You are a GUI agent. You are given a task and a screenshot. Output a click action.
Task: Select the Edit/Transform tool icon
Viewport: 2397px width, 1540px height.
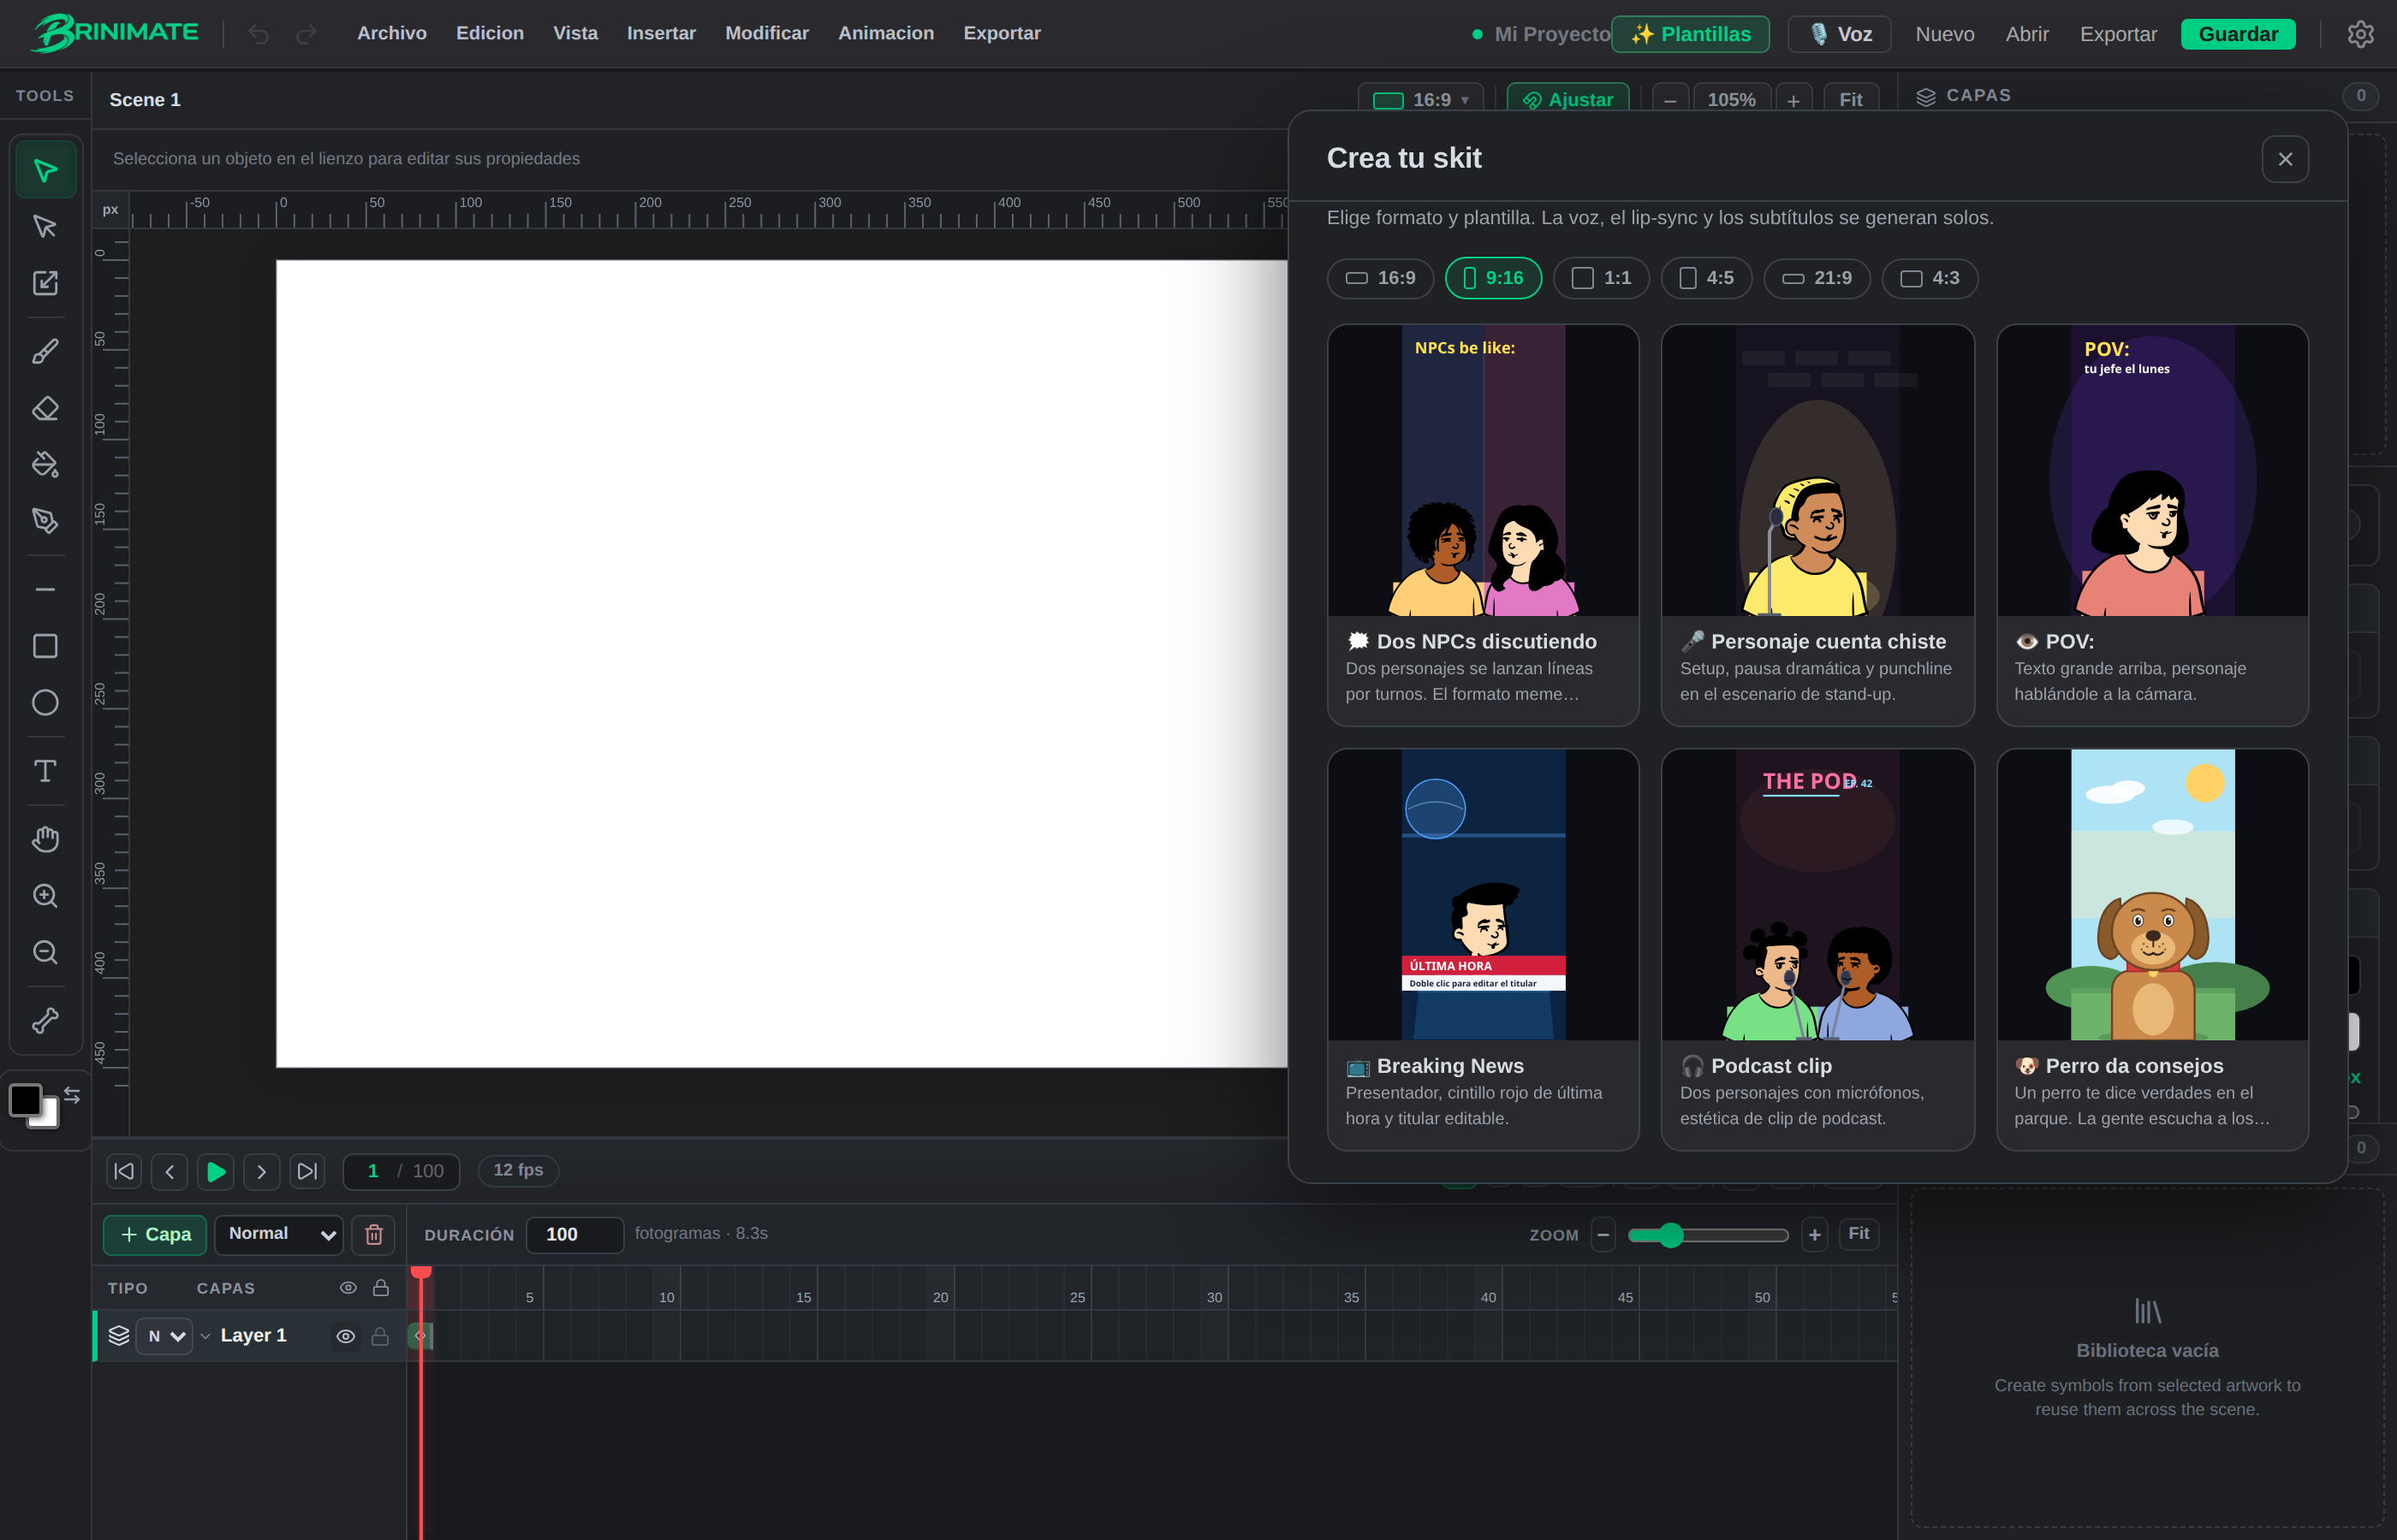tap(45, 283)
